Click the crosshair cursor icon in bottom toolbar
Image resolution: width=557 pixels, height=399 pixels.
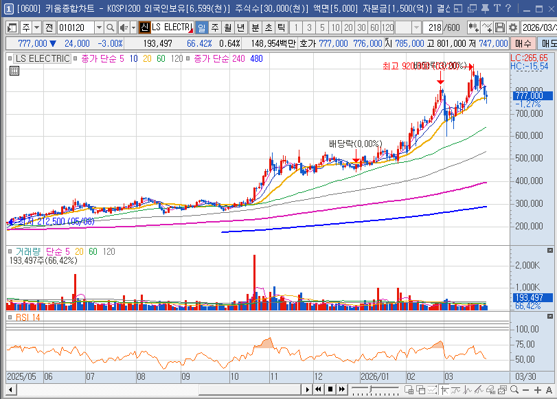pos(444,390)
